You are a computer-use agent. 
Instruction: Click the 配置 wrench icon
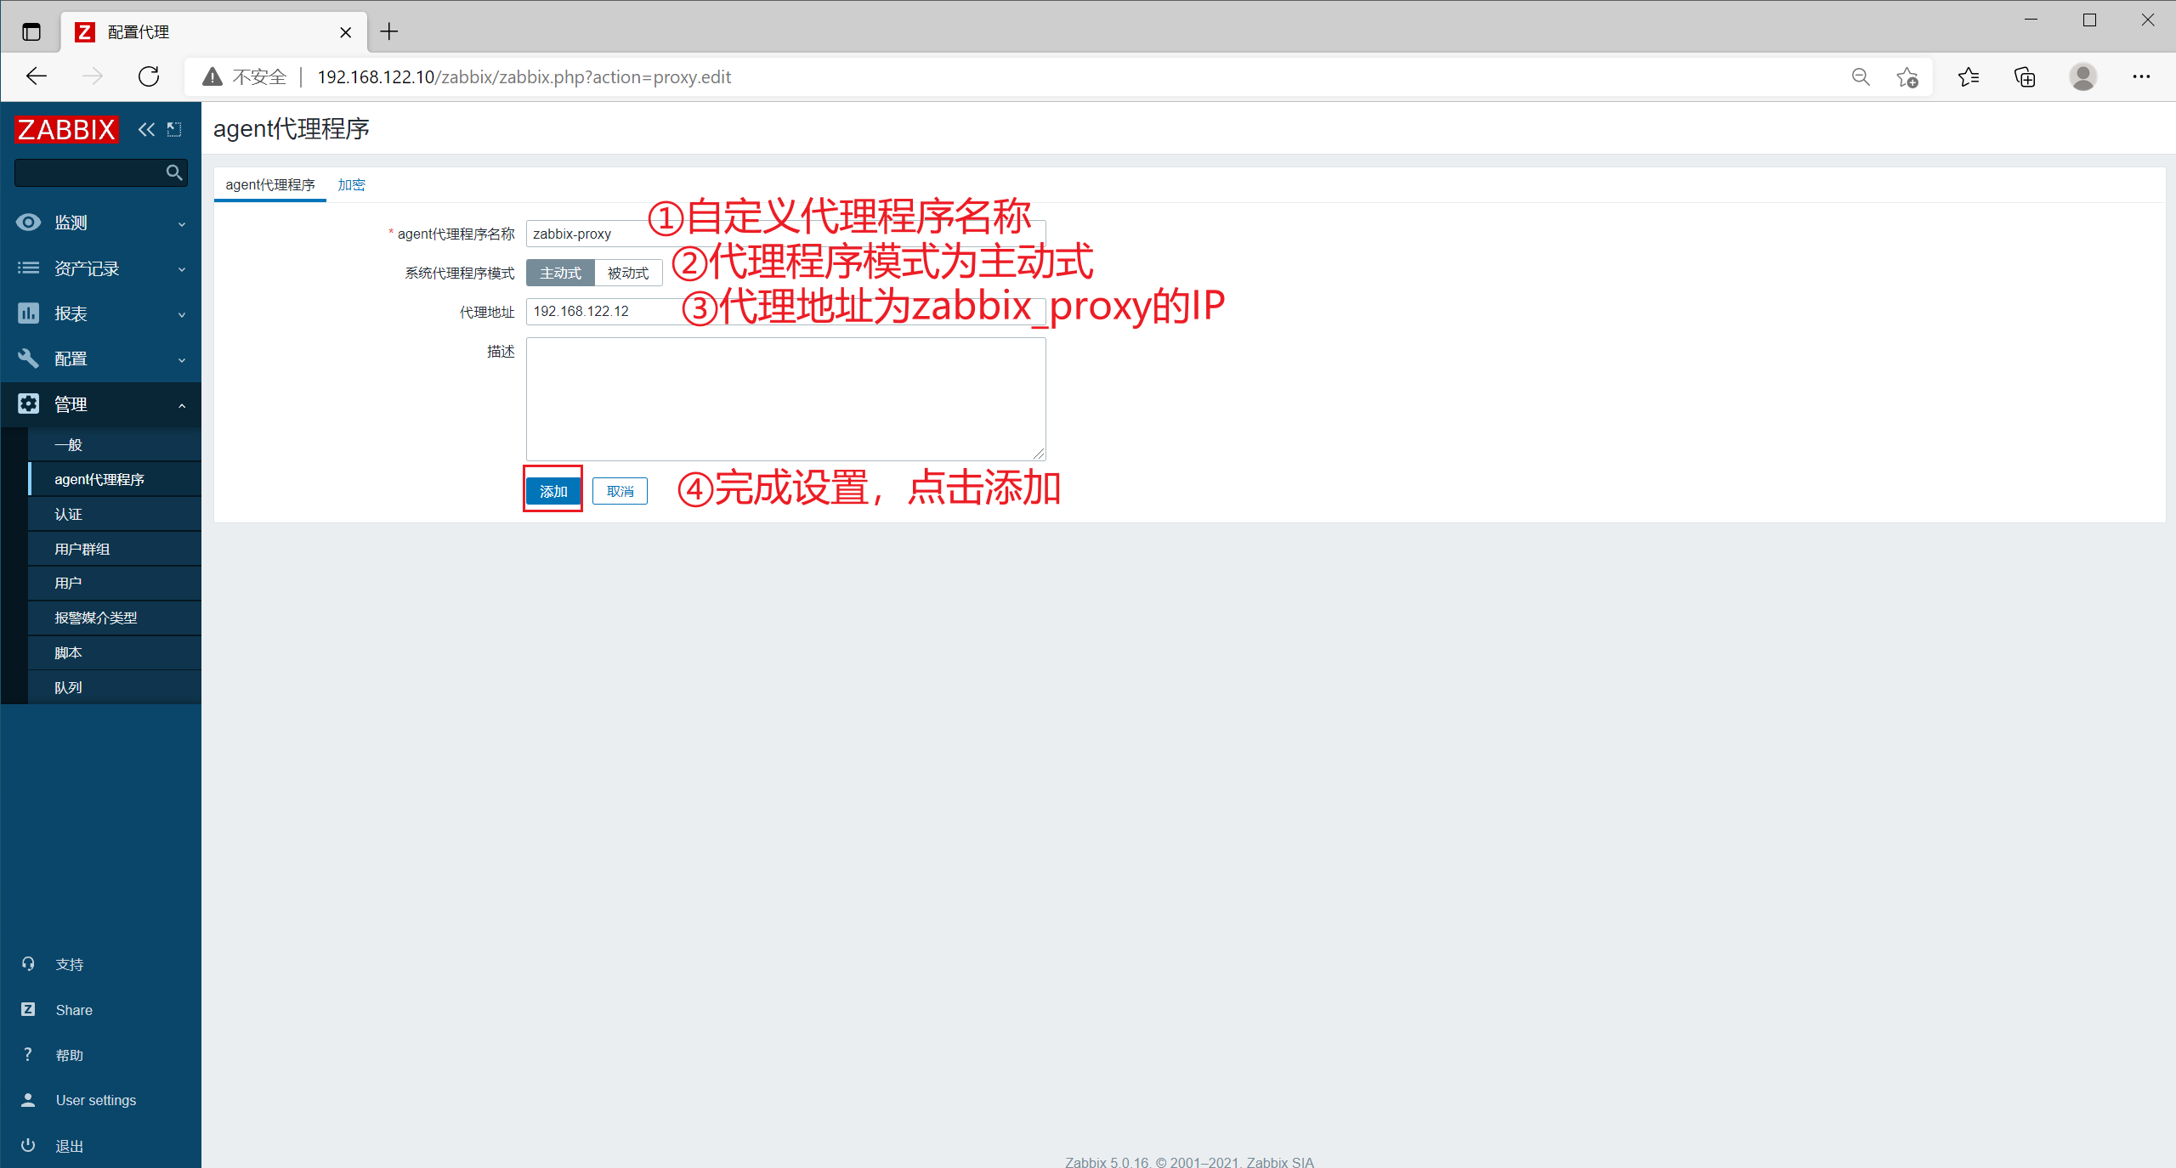(x=28, y=358)
